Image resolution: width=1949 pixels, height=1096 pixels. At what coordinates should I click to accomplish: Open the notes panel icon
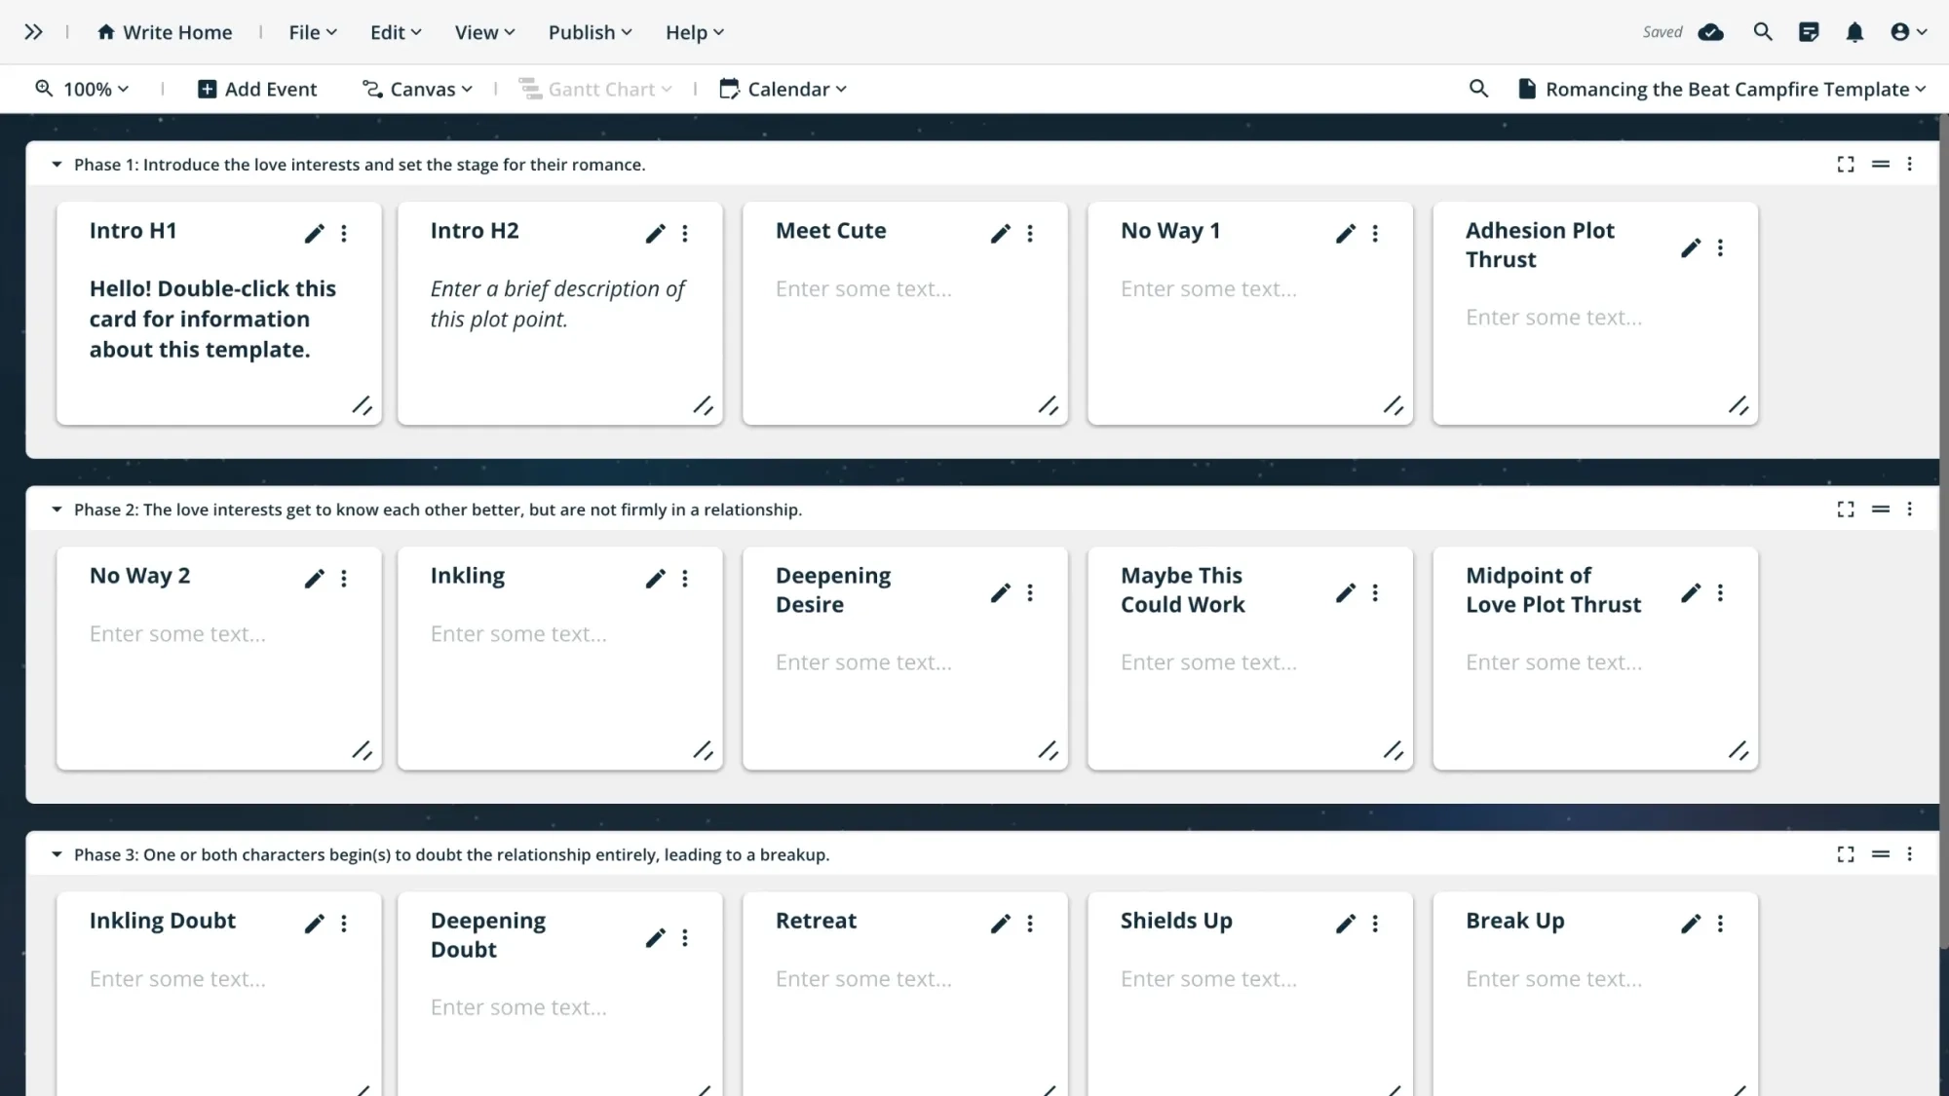tap(1809, 32)
